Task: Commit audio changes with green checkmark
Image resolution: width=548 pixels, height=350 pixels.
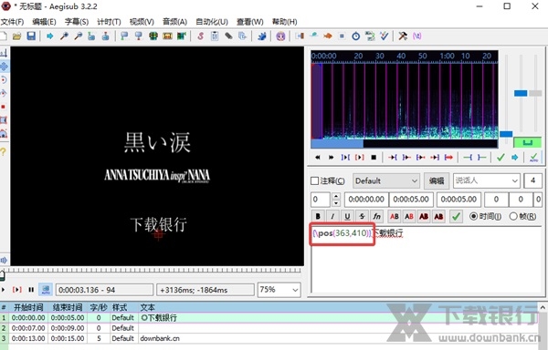Action: coord(501,158)
